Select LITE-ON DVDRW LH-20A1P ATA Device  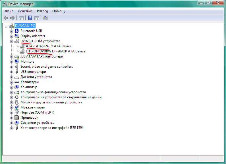55,51
